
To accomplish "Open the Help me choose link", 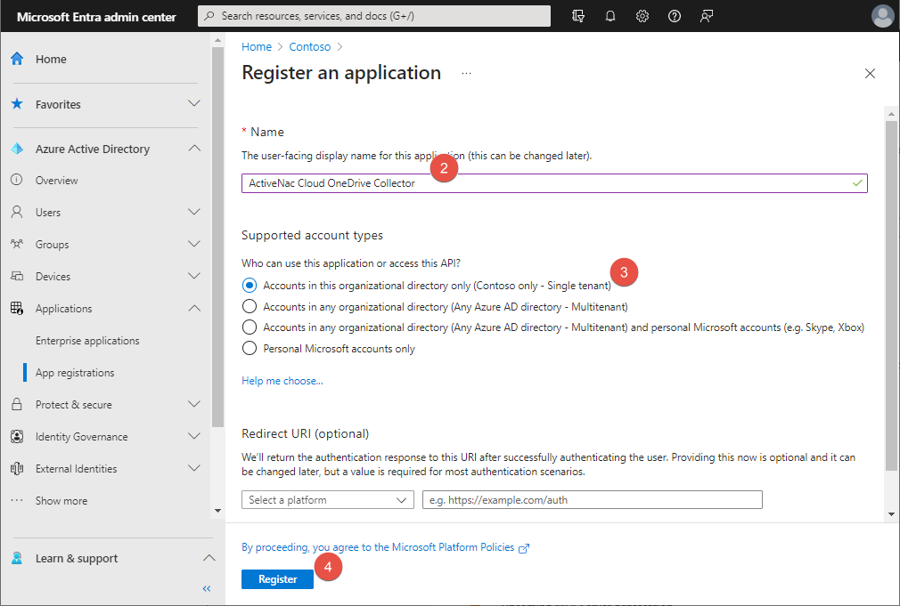I will [x=282, y=380].
